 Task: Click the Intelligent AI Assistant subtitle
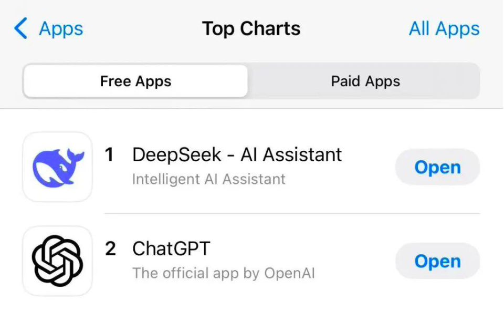pyautogui.click(x=209, y=179)
